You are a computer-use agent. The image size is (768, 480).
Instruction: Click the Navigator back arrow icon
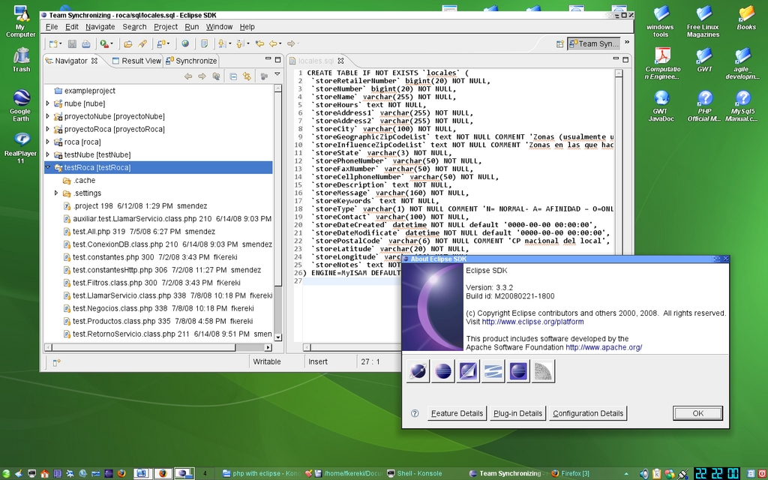tap(188, 76)
